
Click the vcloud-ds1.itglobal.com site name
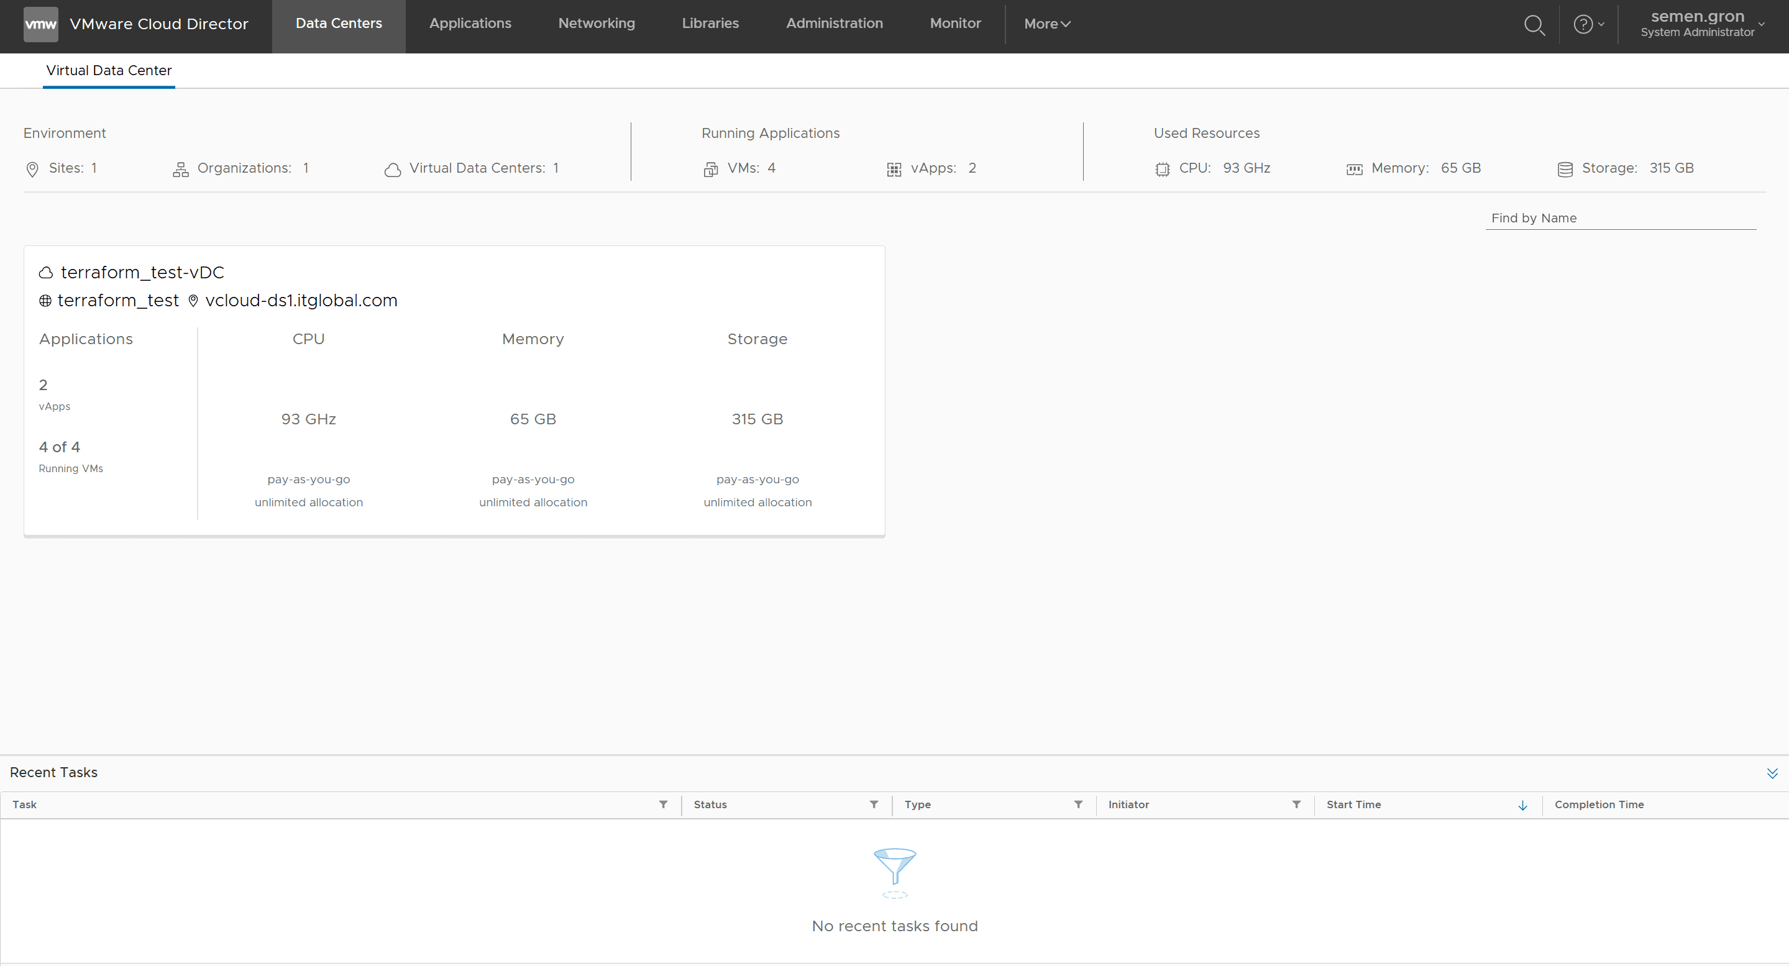click(301, 301)
